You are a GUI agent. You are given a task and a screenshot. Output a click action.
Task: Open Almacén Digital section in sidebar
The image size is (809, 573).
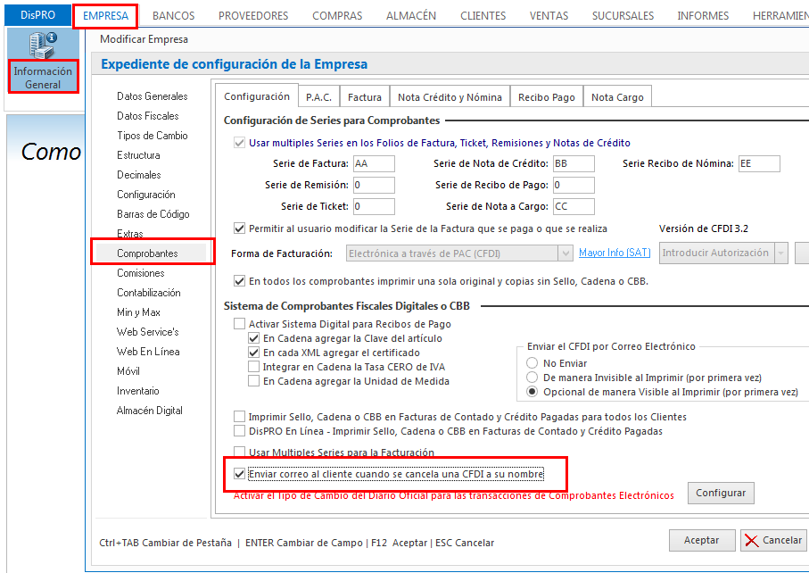tap(150, 411)
